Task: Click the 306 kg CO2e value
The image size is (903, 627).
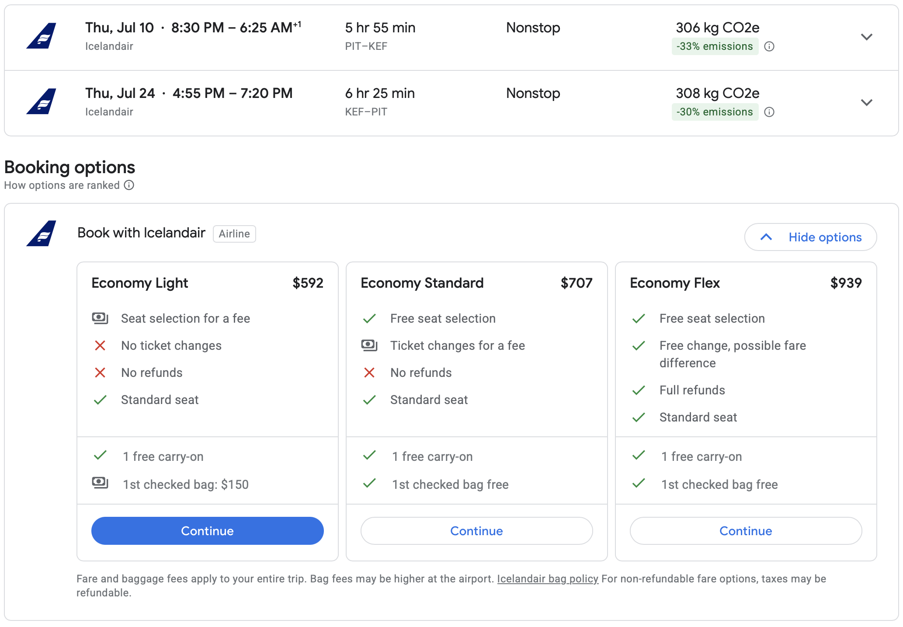Action: pos(717,28)
